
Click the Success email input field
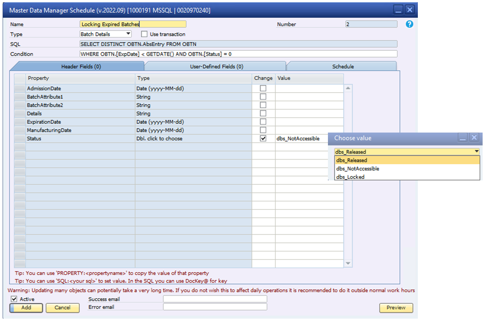pos(215,299)
